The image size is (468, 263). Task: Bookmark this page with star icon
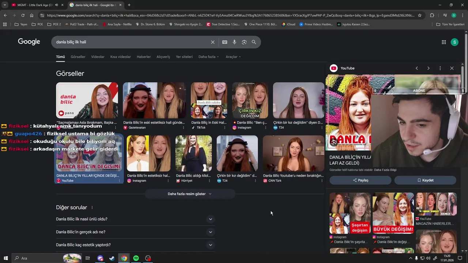click(x=420, y=15)
